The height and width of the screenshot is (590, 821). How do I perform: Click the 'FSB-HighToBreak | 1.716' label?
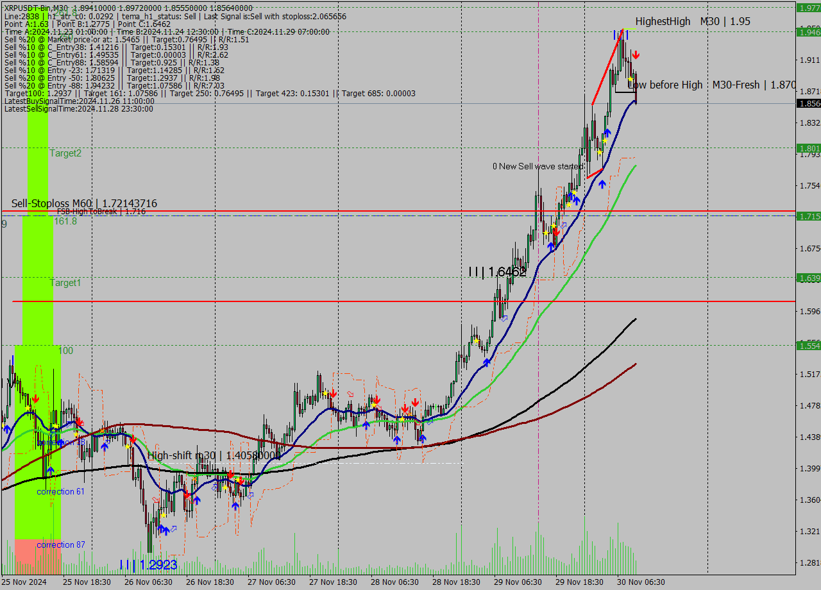101,211
